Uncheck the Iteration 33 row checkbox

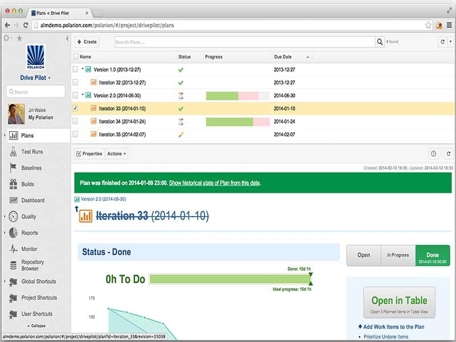[x=75, y=108]
